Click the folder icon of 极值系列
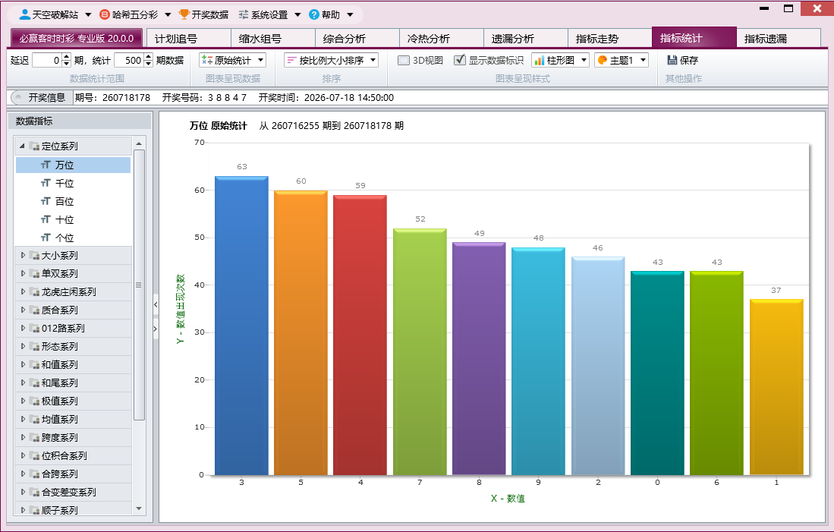Image resolution: width=834 pixels, height=532 pixels. 35,401
